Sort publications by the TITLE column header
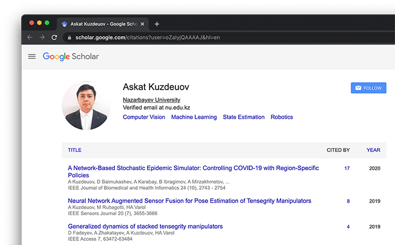 (74, 150)
